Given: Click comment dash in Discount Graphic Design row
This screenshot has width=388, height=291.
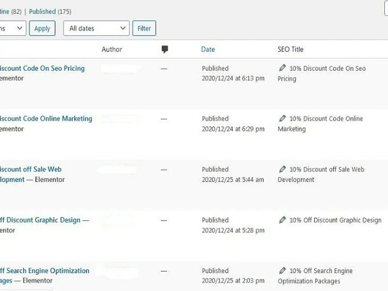Looking at the screenshot, I should click(x=164, y=220).
